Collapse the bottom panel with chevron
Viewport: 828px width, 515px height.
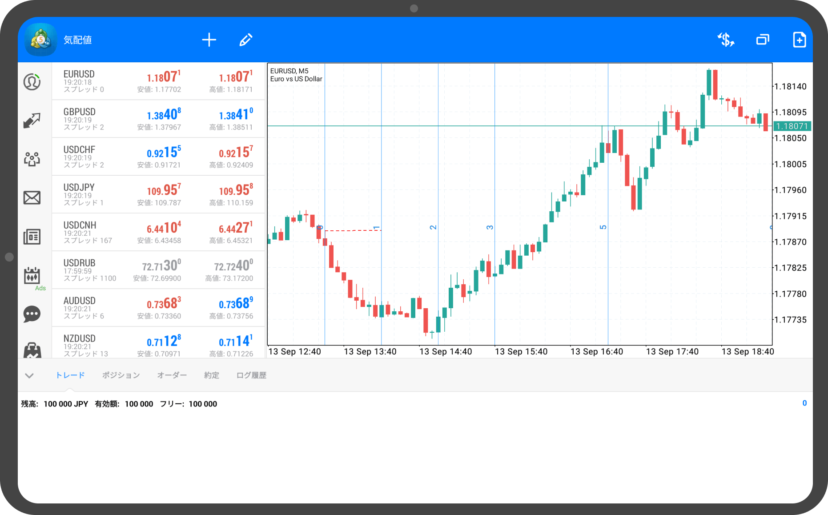click(x=29, y=375)
